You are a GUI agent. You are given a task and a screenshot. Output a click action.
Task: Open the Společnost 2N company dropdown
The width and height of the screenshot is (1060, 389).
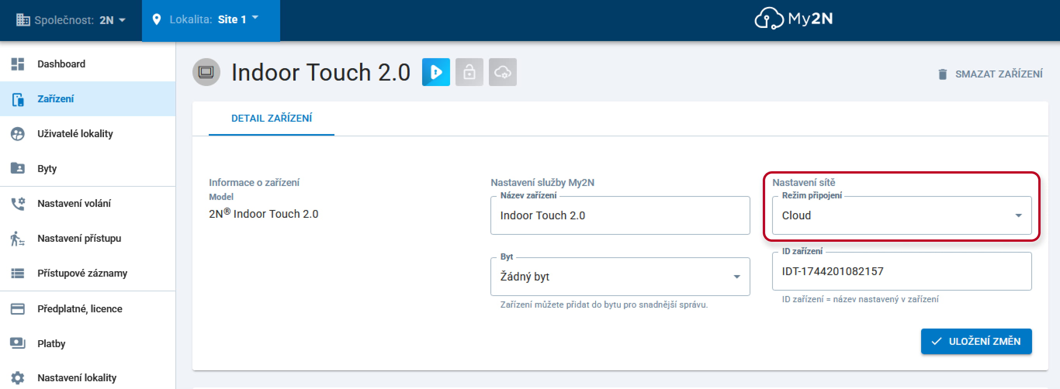pyautogui.click(x=71, y=20)
